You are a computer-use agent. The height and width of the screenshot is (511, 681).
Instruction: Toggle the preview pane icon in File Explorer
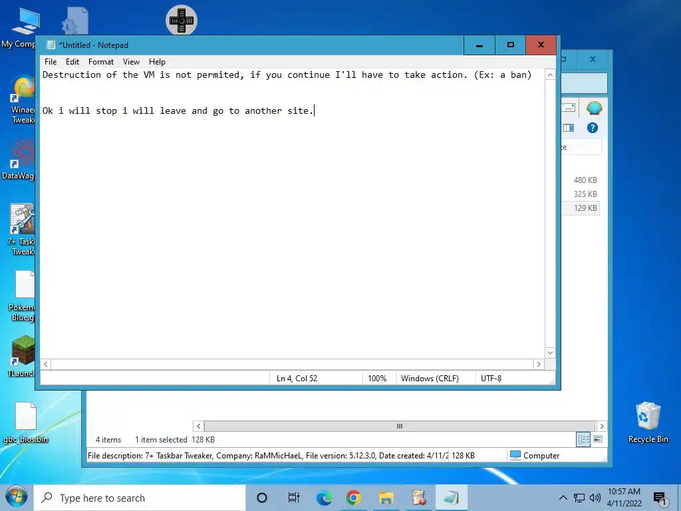(x=569, y=128)
